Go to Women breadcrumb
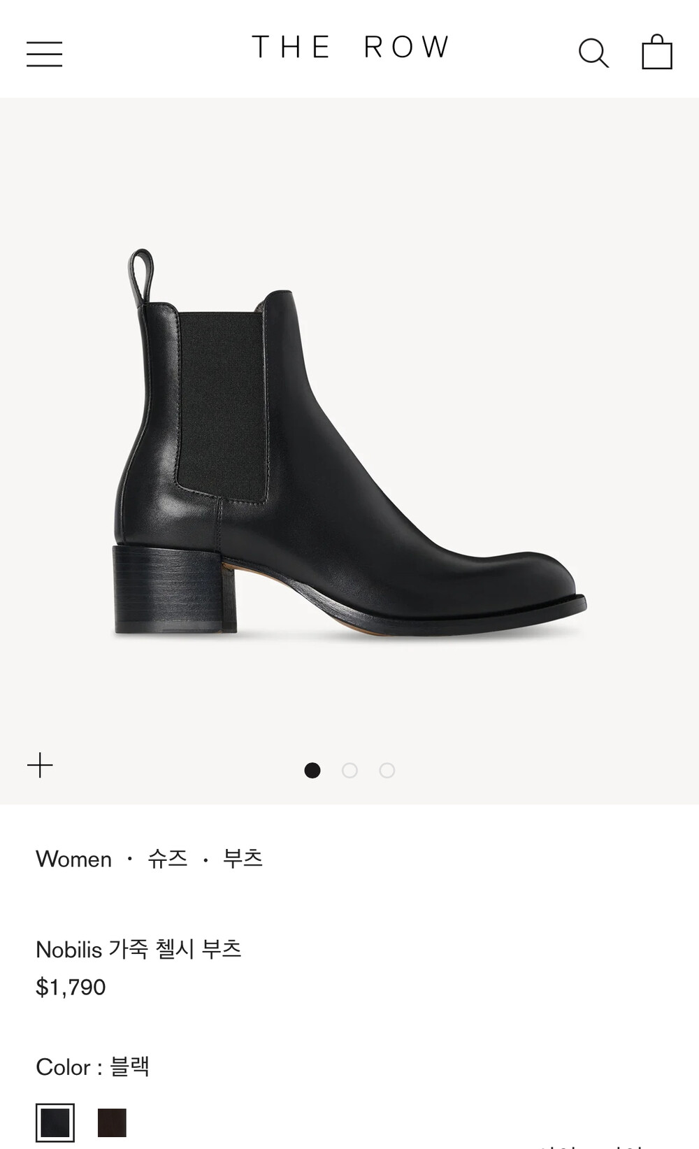Viewport: 699px width, 1149px height. pos(73,859)
